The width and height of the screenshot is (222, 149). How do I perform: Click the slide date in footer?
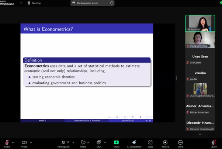[x=128, y=121]
